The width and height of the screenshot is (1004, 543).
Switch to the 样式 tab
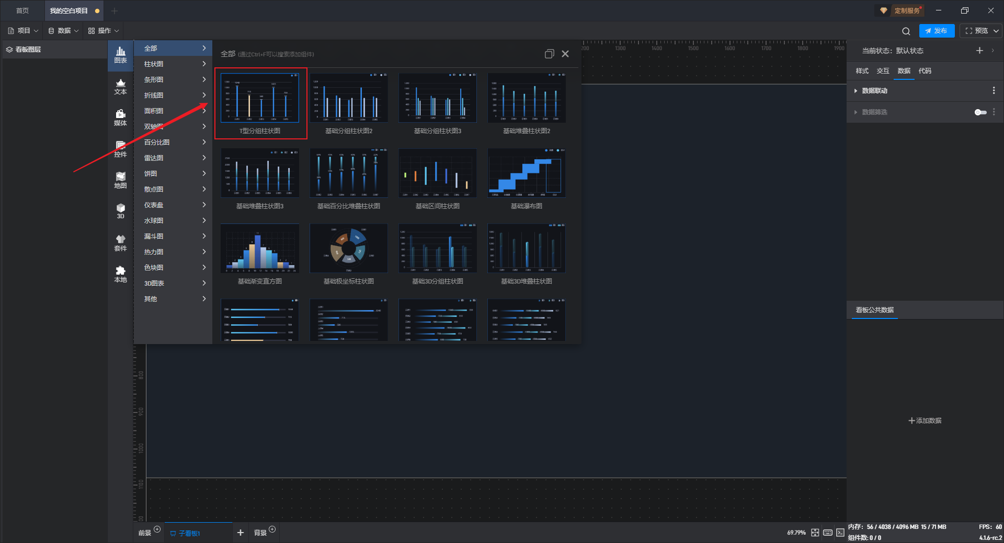tap(862, 71)
